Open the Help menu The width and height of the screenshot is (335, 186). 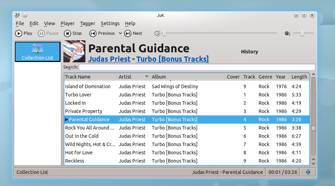point(130,23)
